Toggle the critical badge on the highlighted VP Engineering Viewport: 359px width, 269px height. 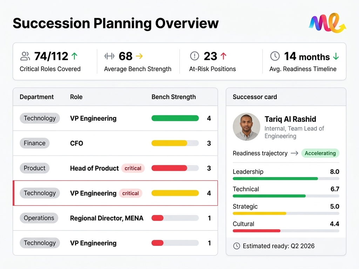coord(130,193)
